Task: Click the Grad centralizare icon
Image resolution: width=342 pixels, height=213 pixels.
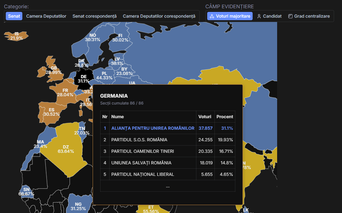Action: pyautogui.click(x=290, y=16)
